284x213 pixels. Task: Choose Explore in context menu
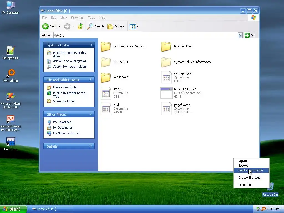[x=251, y=166]
